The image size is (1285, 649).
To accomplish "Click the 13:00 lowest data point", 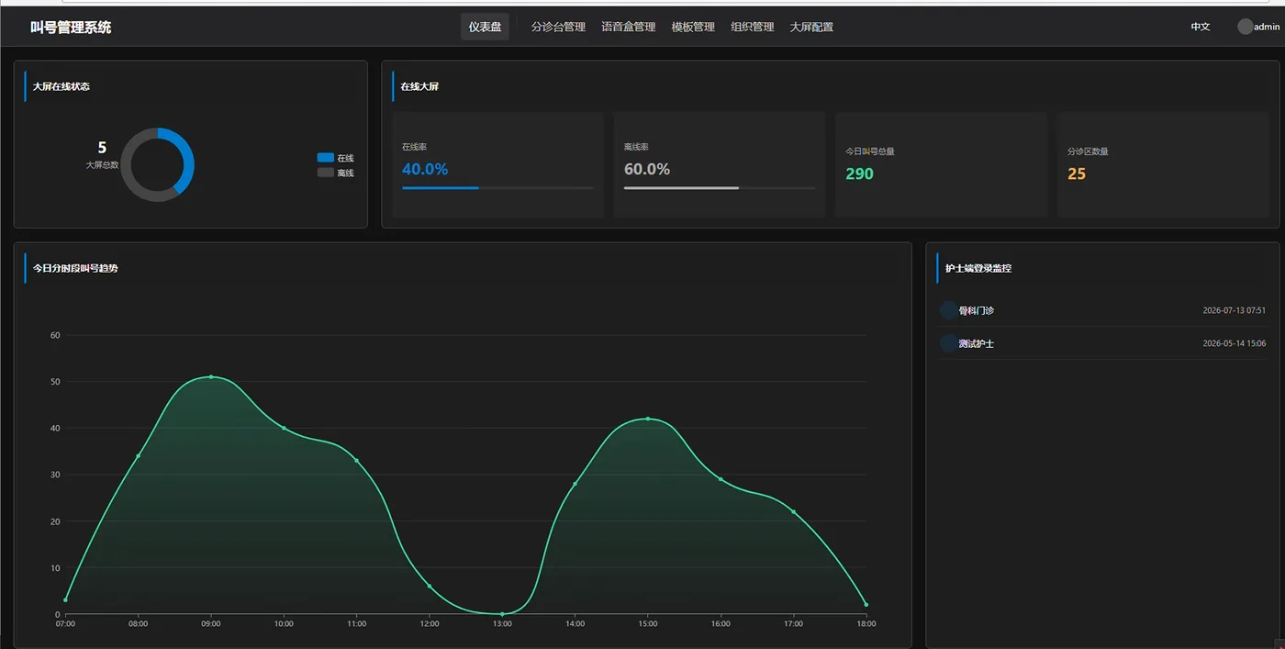I will tap(502, 614).
